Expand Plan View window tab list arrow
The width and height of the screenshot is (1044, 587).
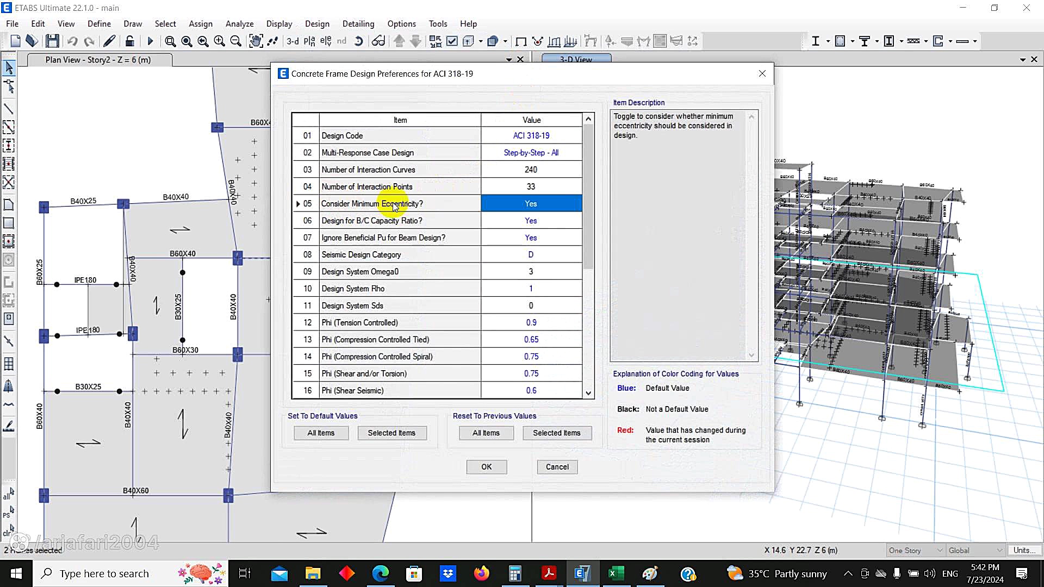point(509,60)
